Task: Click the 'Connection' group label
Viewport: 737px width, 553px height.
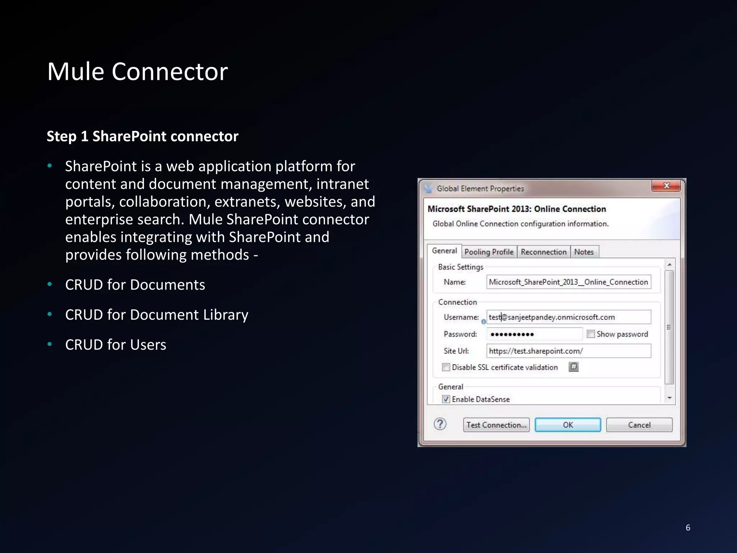Action: 457,302
